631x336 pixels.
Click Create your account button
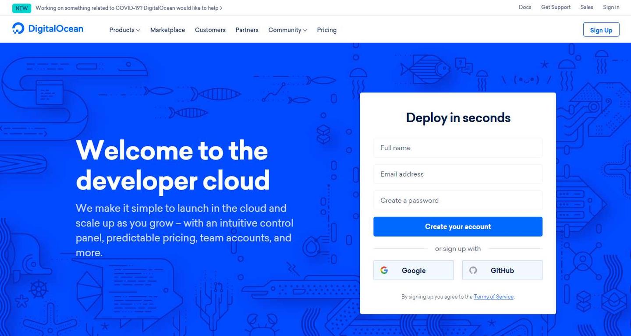point(458,226)
